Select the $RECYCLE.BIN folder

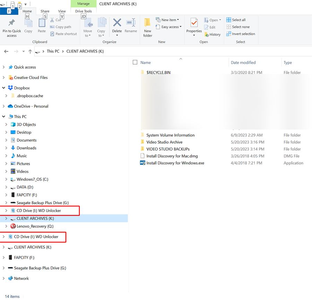tap(158, 72)
